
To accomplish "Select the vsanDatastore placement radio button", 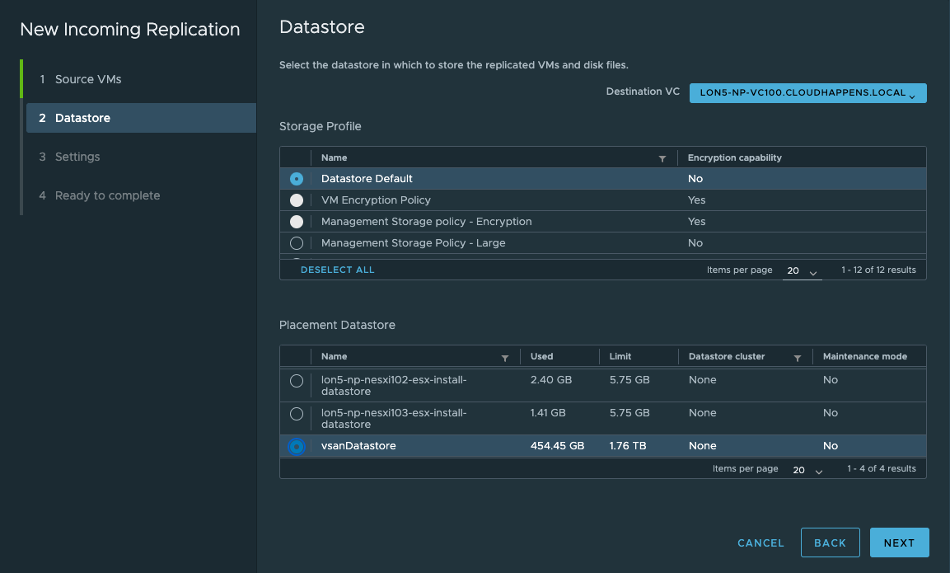I will coord(297,446).
